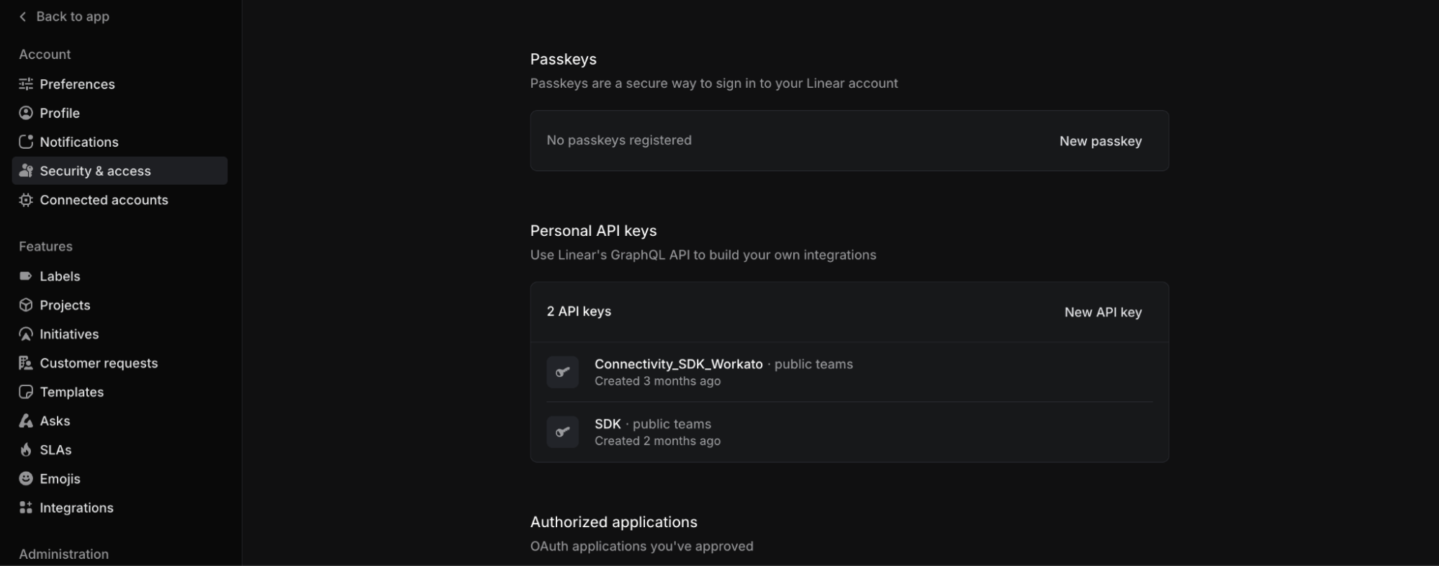Click the Initiatives icon in the sidebar
Screen dimensions: 1439x566
click(x=26, y=334)
